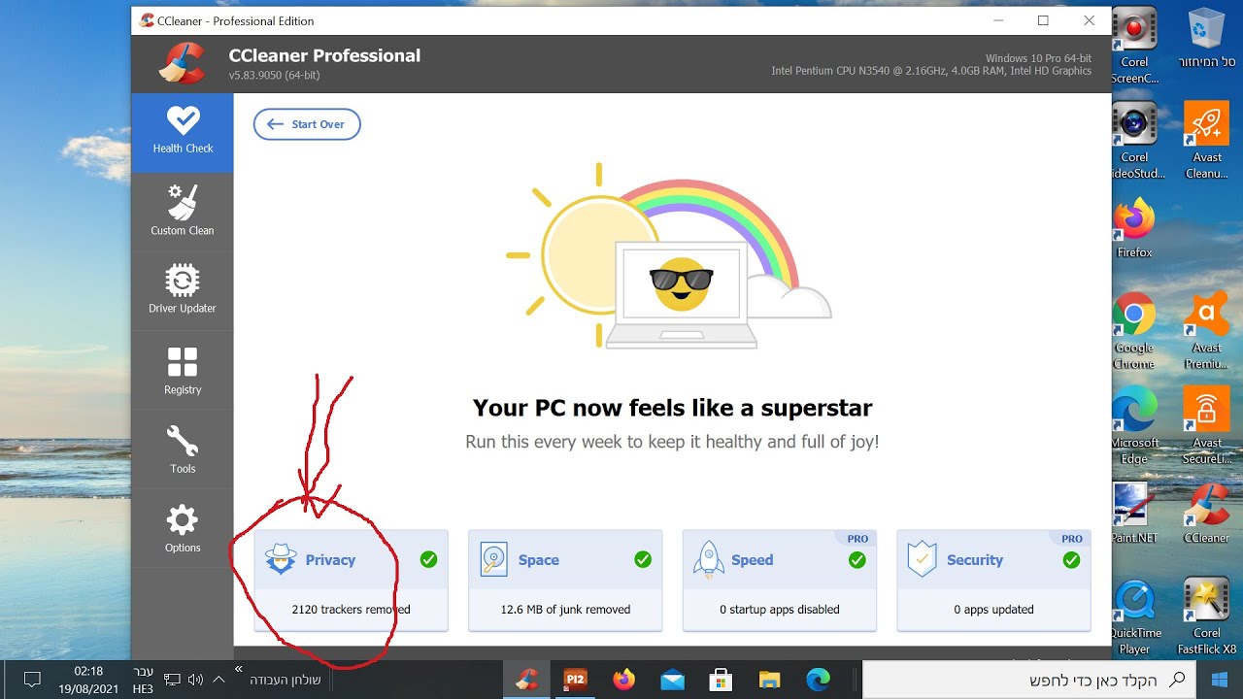Click the Speed rocket icon

(x=708, y=559)
